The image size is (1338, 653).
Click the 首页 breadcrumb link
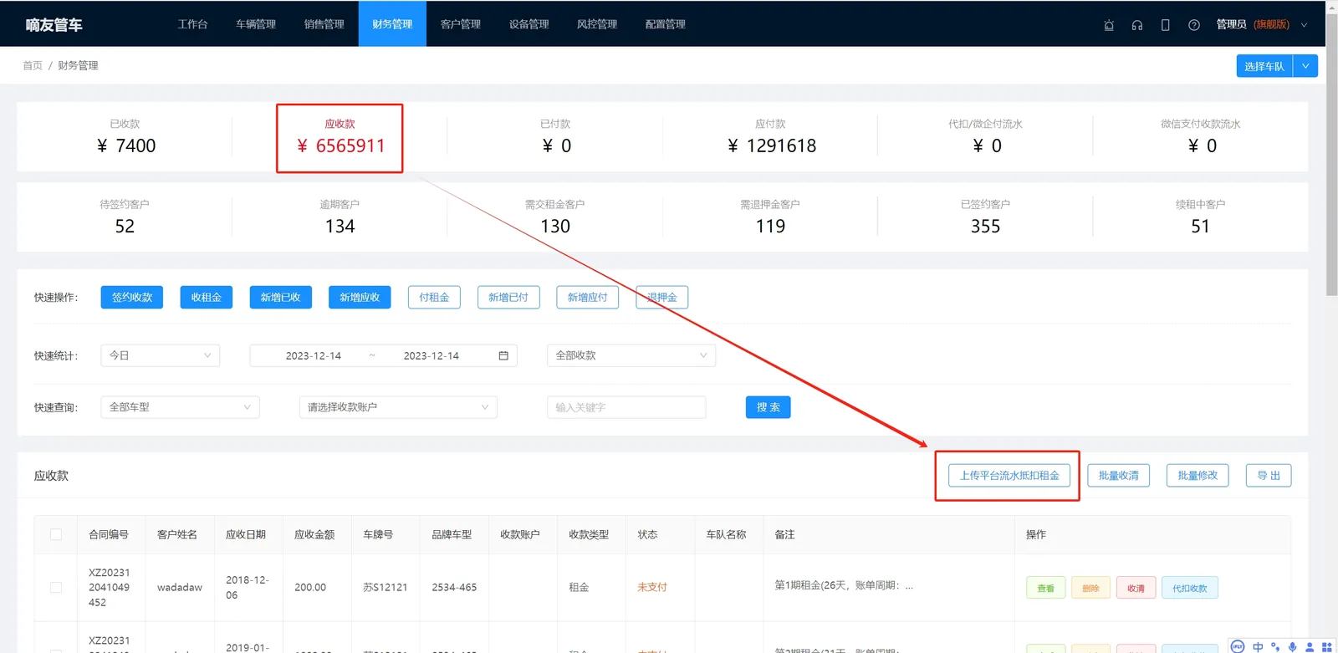point(33,65)
